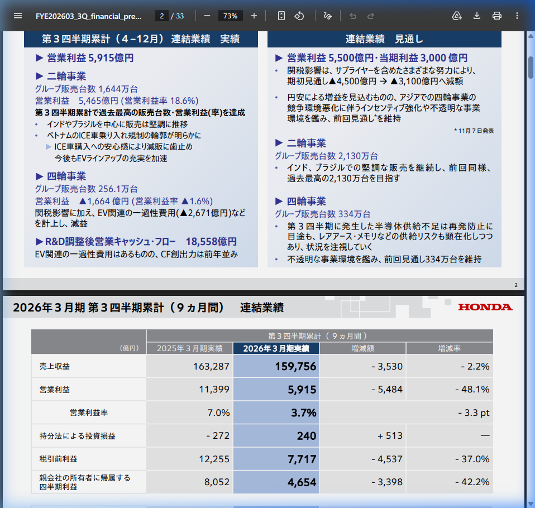This screenshot has height=508, width=535.
Task: Click the 営業利益率 row label
Action: [x=89, y=413]
